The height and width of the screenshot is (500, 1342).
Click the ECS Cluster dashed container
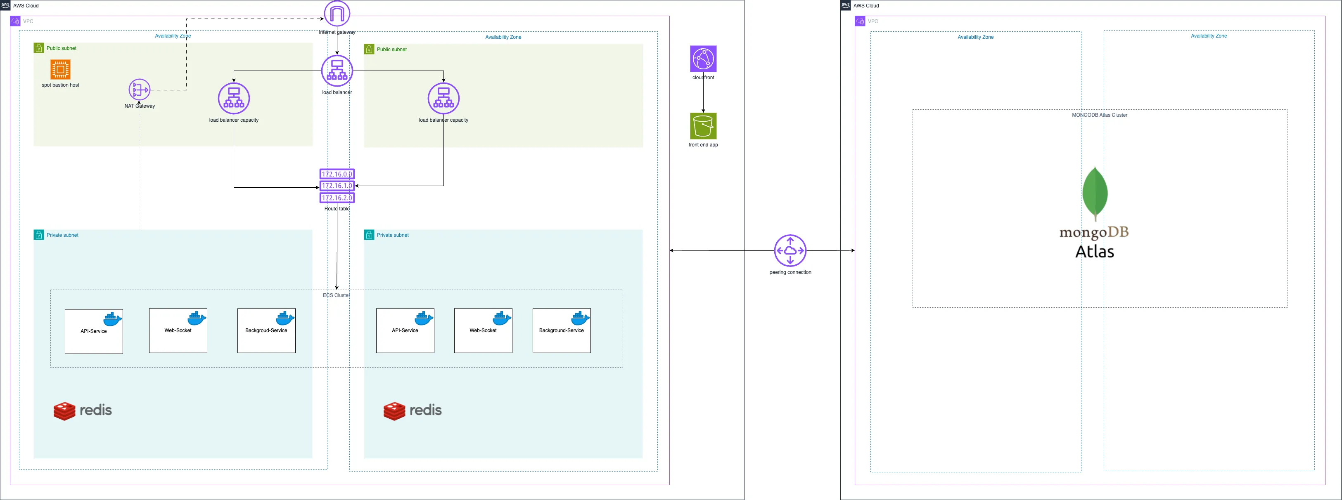point(336,295)
